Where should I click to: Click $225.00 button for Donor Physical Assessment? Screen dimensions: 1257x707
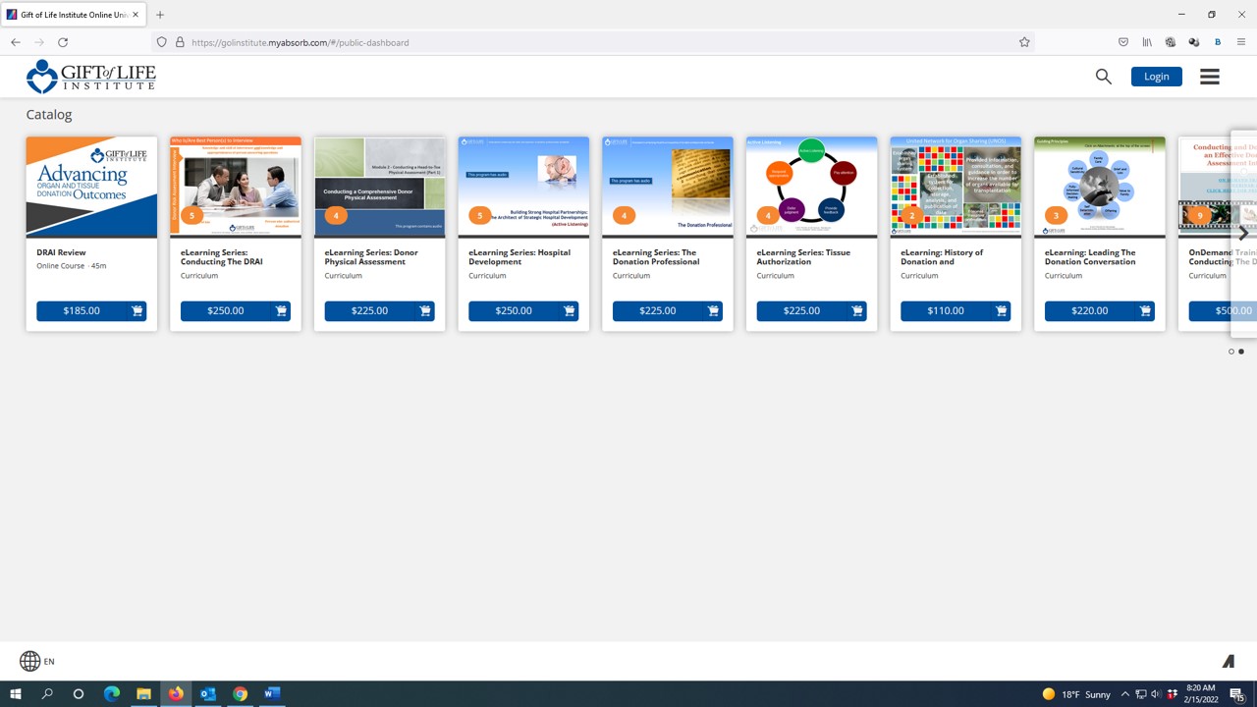(x=369, y=311)
